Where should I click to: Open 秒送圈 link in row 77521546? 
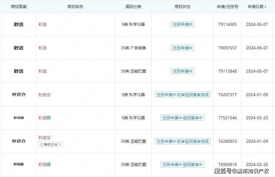tap(45, 118)
